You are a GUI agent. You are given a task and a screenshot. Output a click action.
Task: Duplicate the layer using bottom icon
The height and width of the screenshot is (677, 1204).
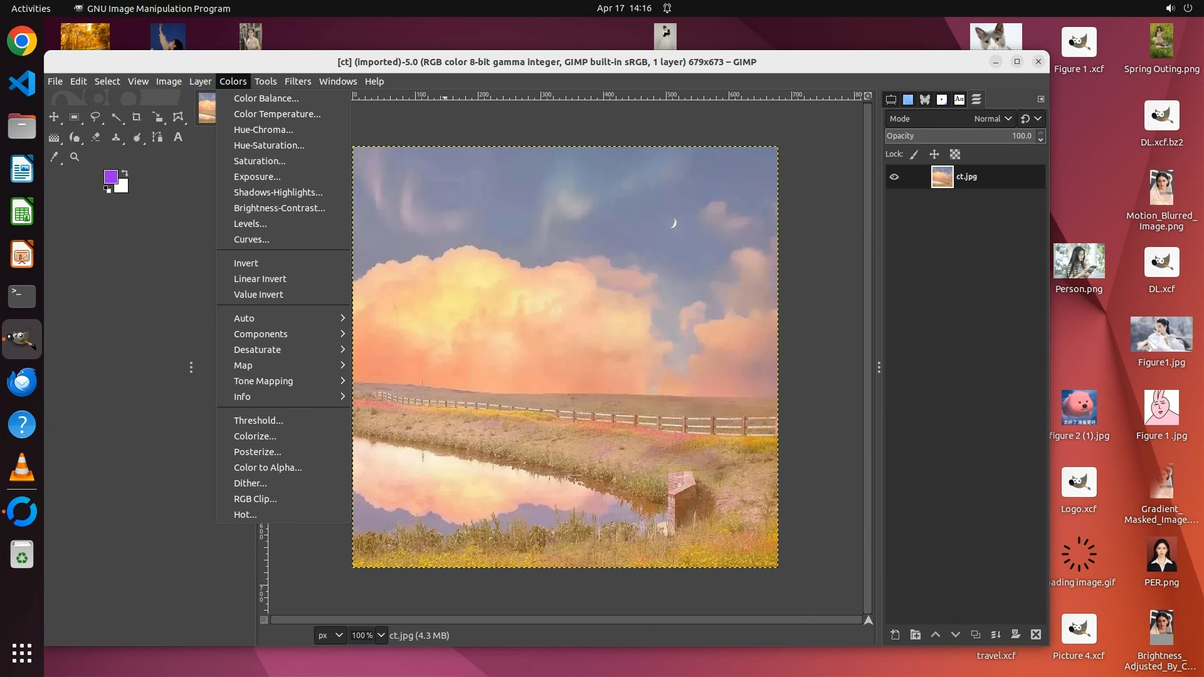(976, 635)
